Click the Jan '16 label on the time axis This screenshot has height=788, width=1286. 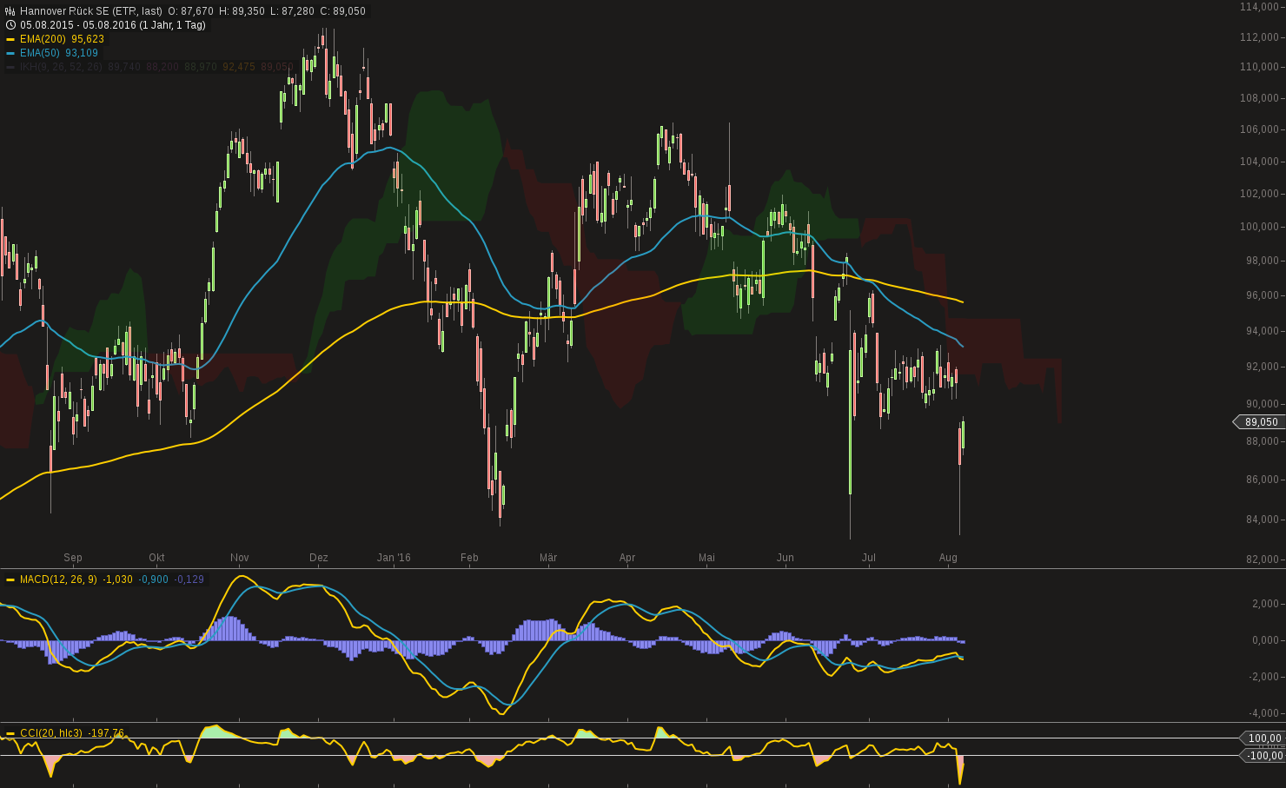pyautogui.click(x=395, y=558)
